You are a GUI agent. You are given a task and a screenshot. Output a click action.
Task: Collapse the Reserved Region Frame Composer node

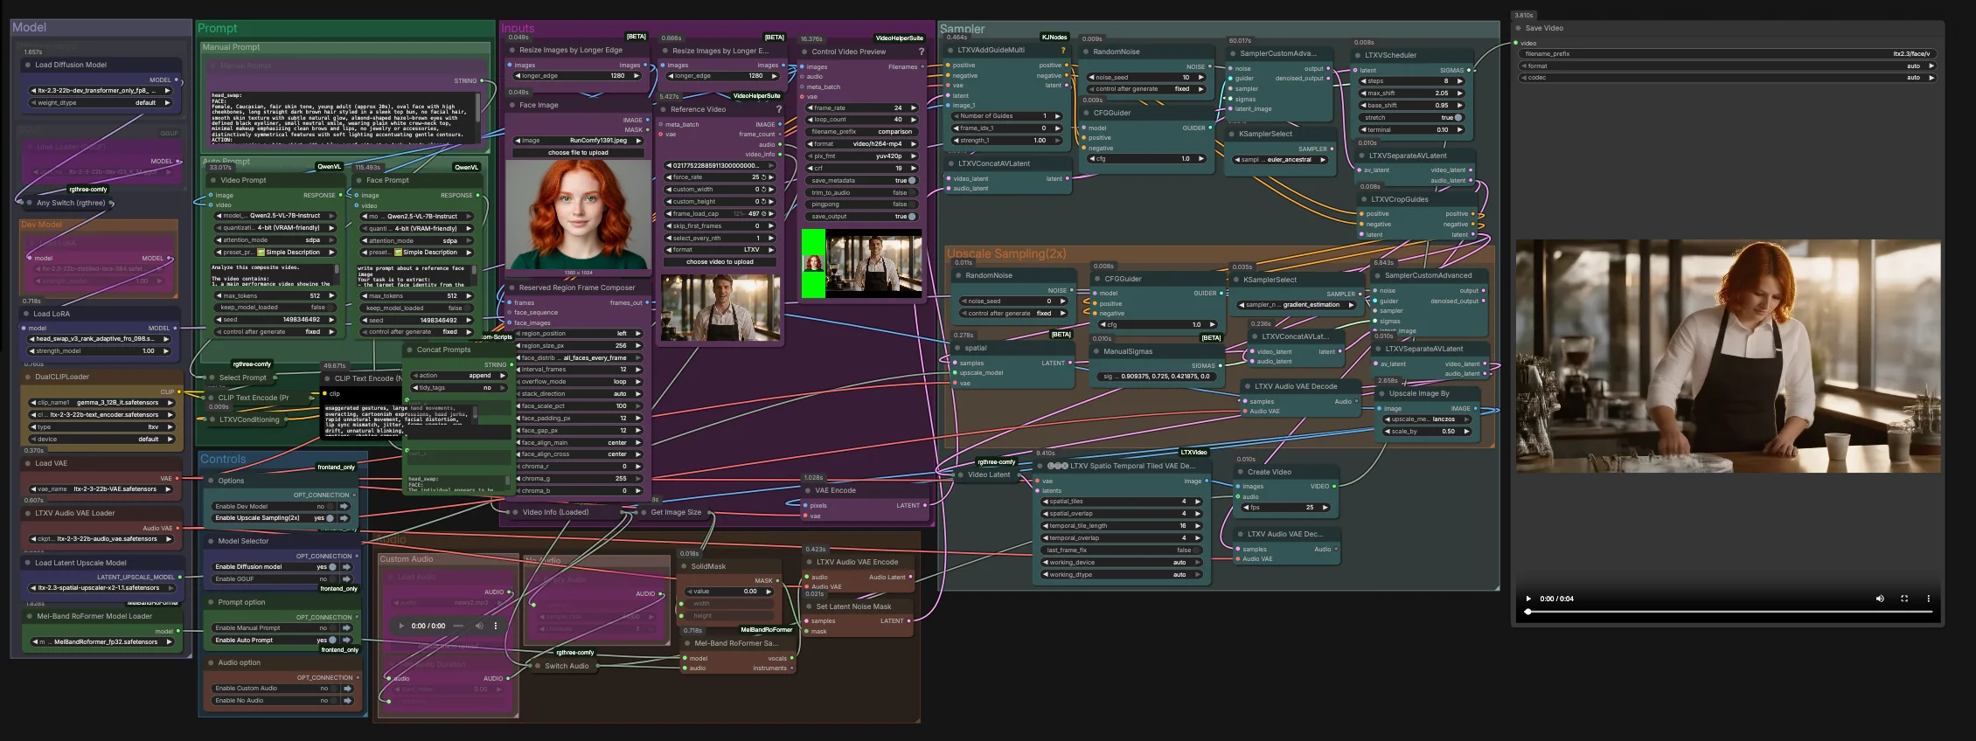[511, 287]
